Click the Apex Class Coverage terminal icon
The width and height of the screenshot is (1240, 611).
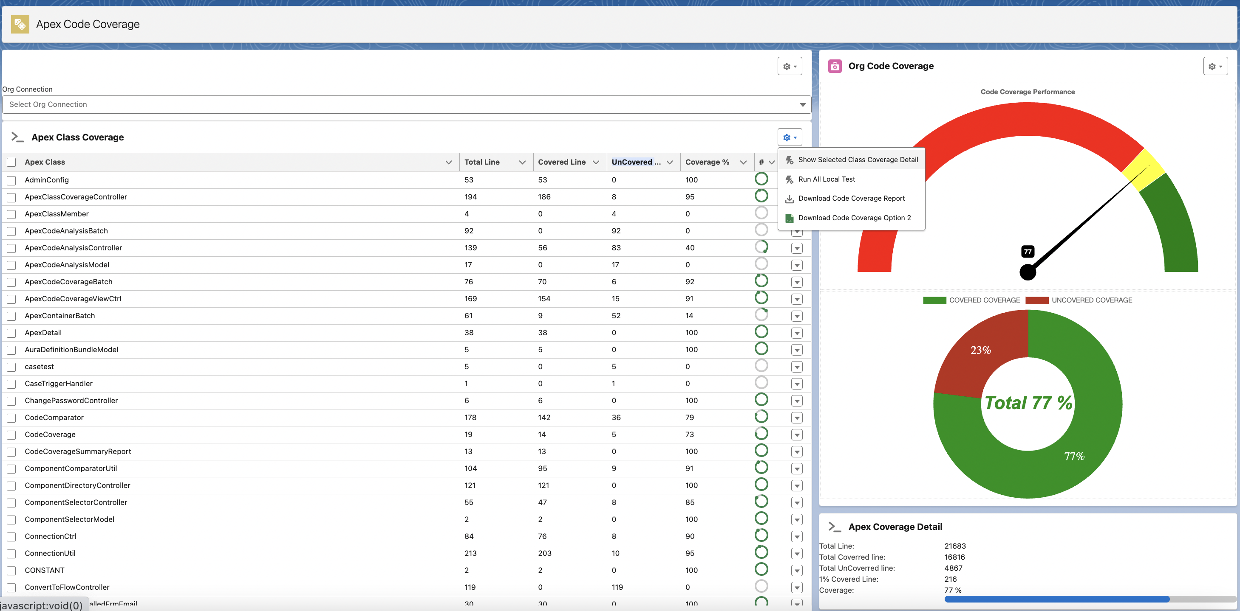tap(18, 137)
